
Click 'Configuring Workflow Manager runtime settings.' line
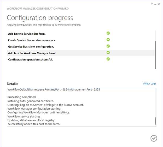tap(39, 113)
